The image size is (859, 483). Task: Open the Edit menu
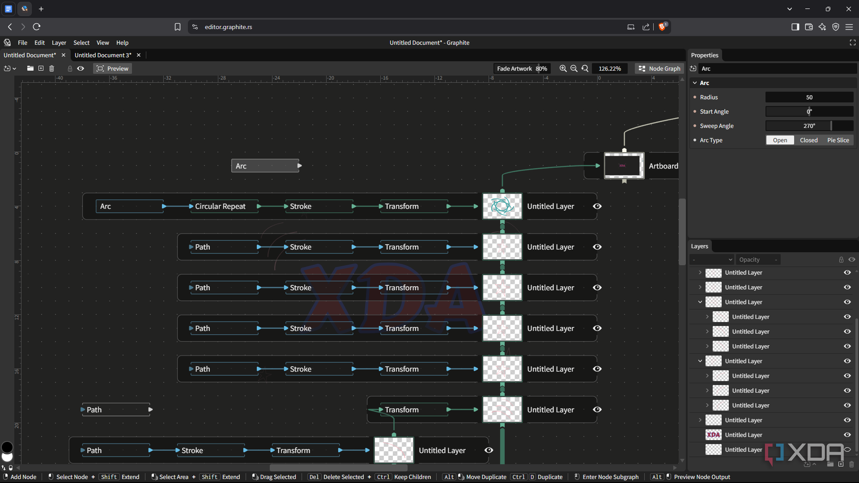(x=39, y=42)
